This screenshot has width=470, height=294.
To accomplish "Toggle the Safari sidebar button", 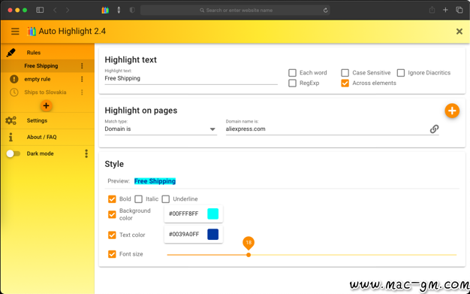I will tap(40, 10).
